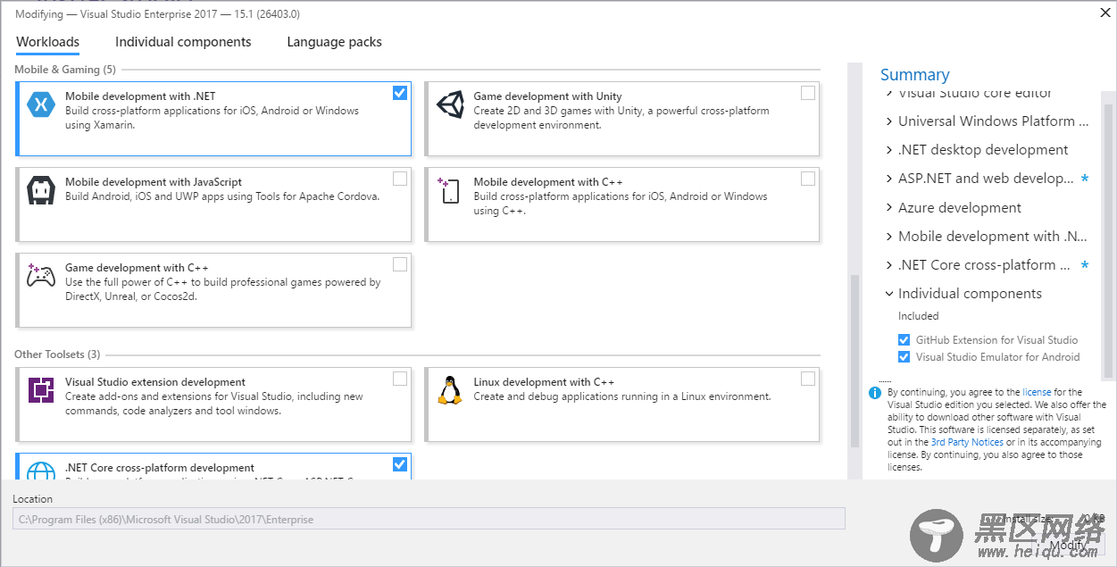Expand .NET desktop development summary item

(x=889, y=150)
